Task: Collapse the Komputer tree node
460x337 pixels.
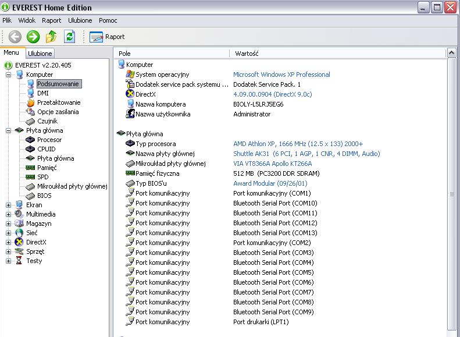Action: (9, 75)
